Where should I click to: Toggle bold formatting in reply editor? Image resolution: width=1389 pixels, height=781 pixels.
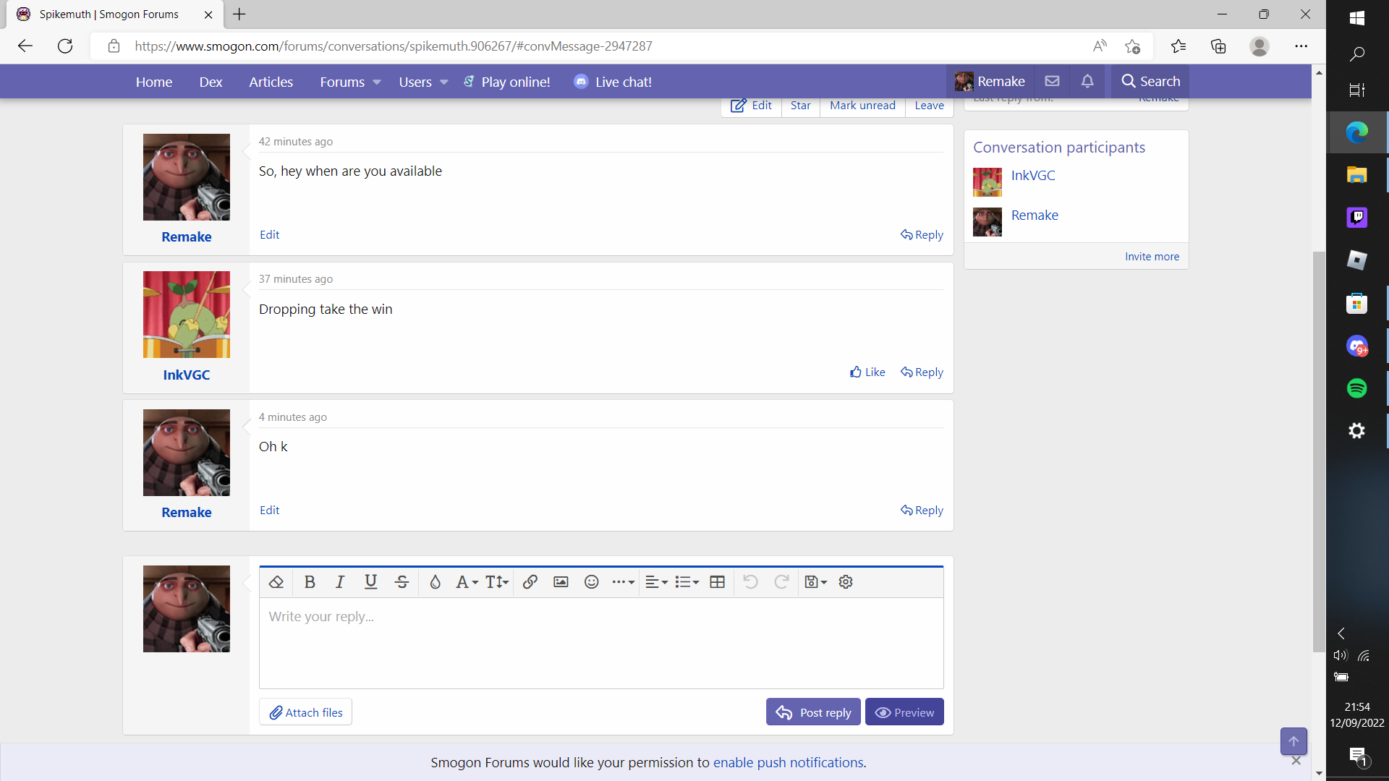pos(310,582)
